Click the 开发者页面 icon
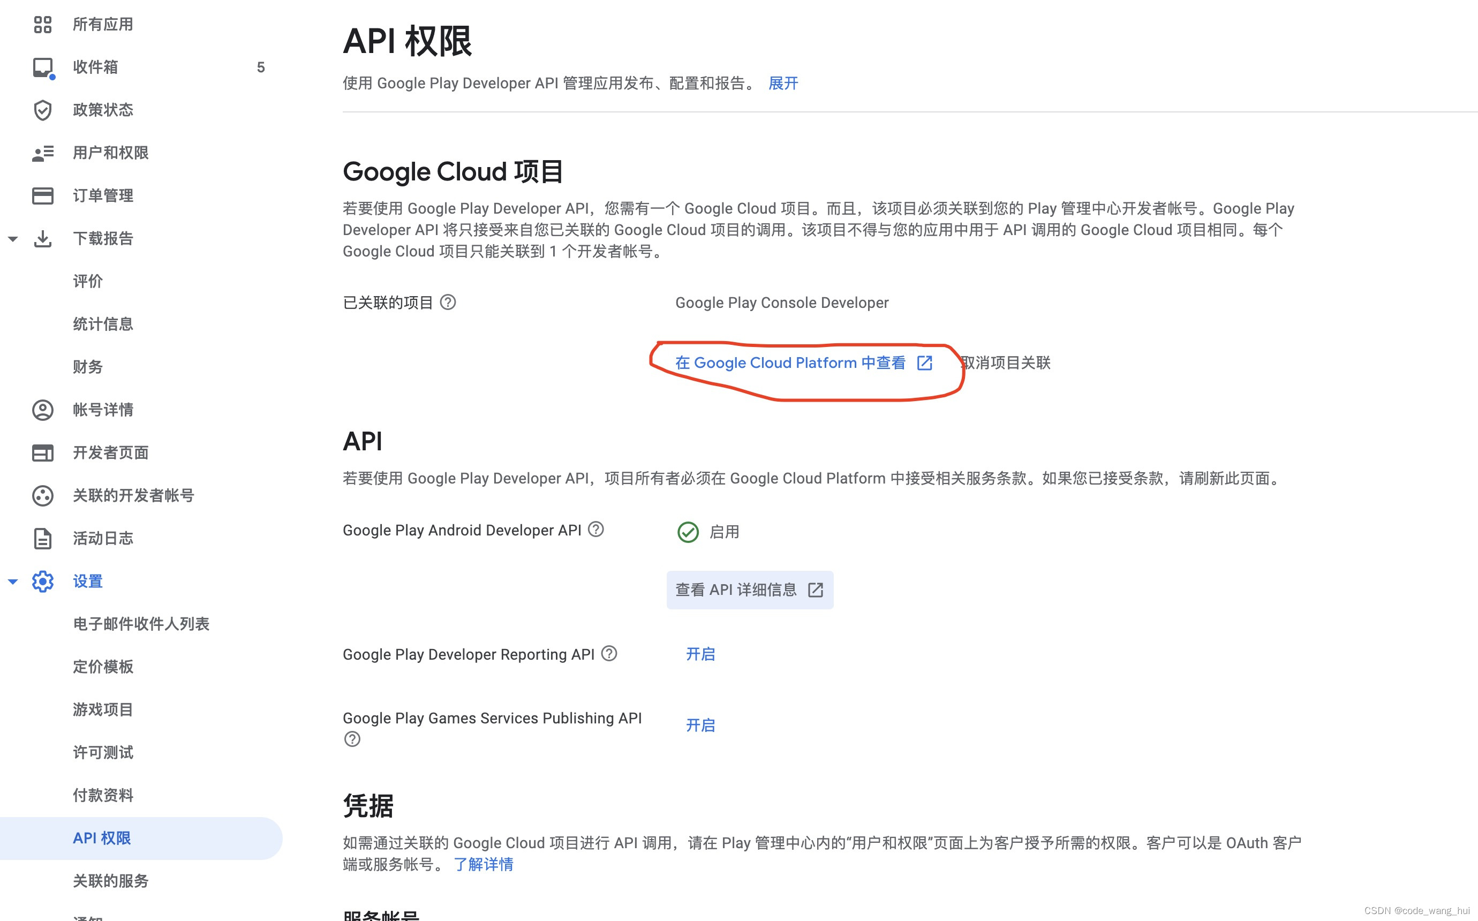Image resolution: width=1478 pixels, height=921 pixels. coord(43,452)
